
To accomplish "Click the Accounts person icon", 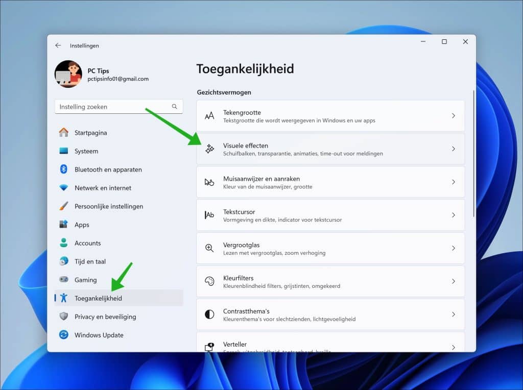I will (64, 242).
